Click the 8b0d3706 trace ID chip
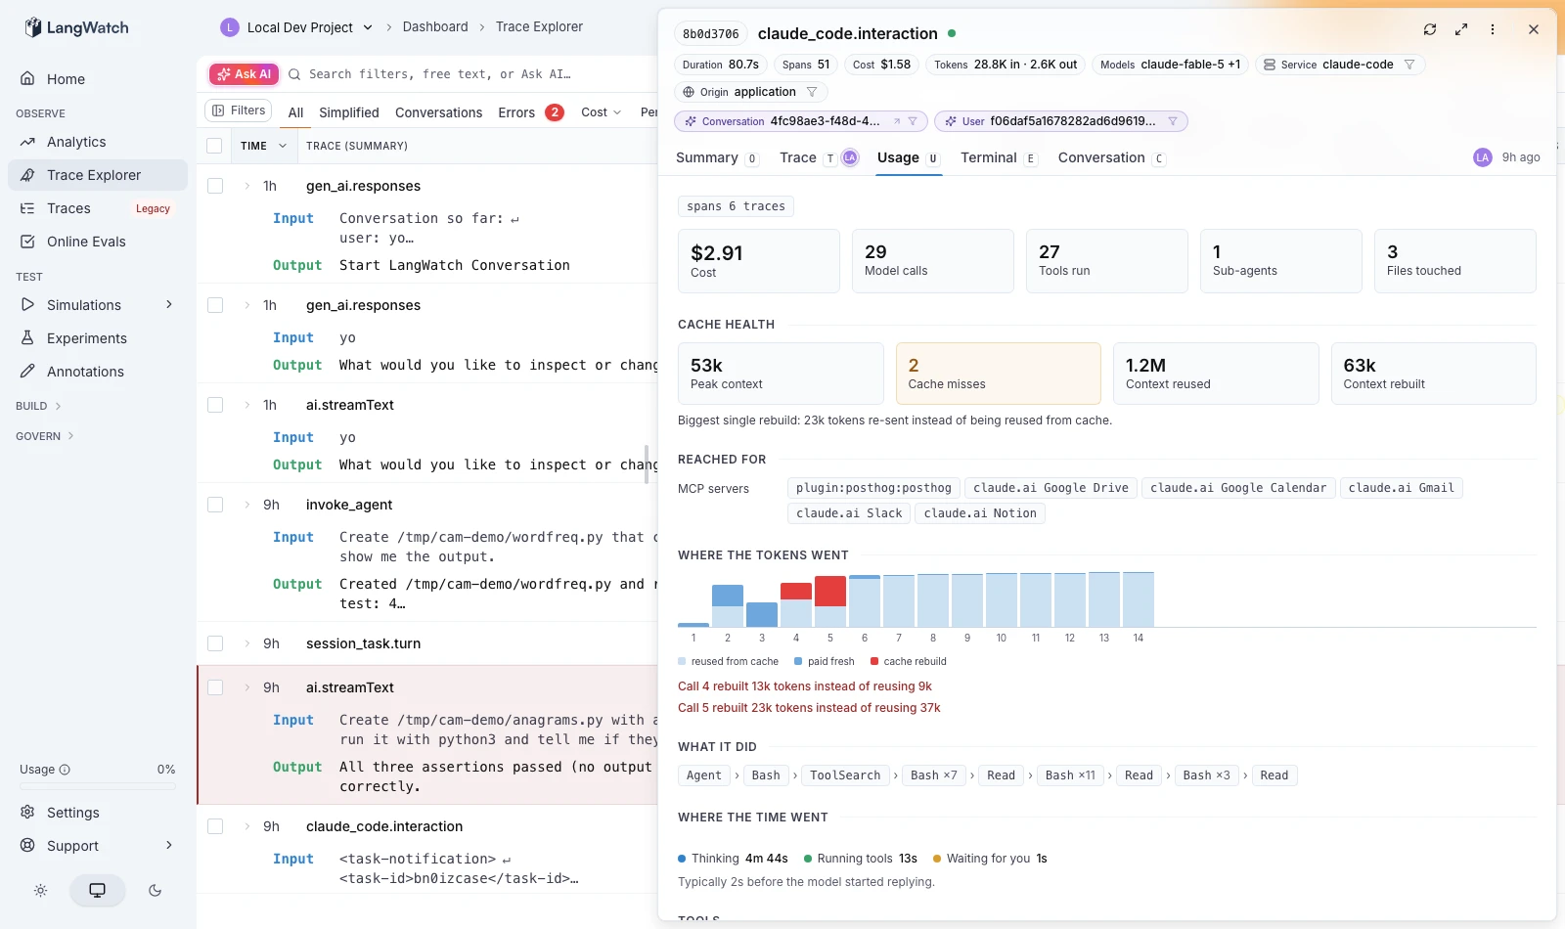Viewport: 1565px width, 929px height. tap(711, 34)
